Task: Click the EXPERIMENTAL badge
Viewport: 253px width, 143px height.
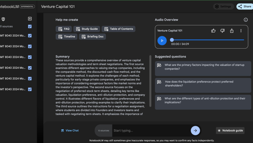Action: click(27, 7)
